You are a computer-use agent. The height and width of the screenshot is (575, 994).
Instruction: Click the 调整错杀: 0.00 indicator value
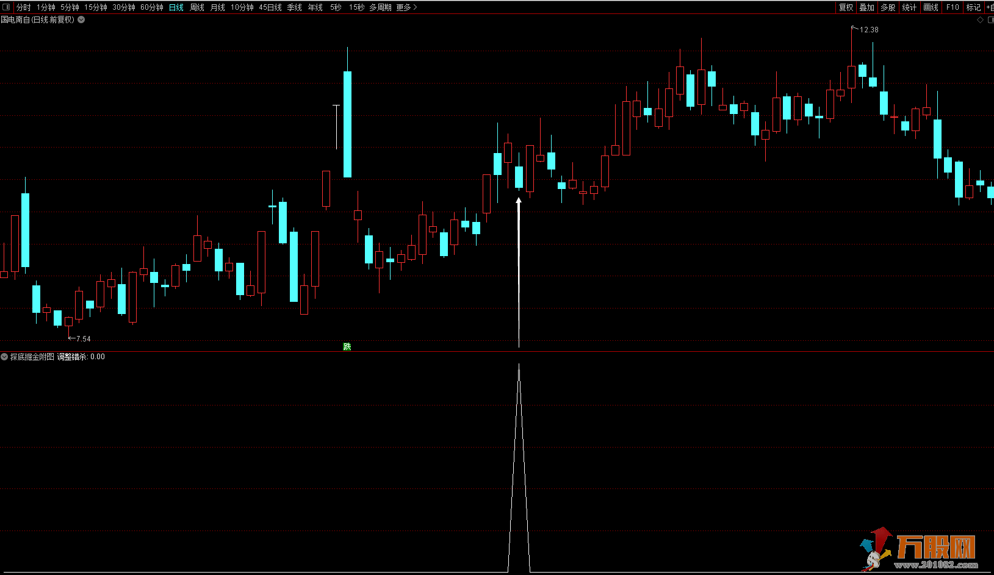(x=81, y=357)
